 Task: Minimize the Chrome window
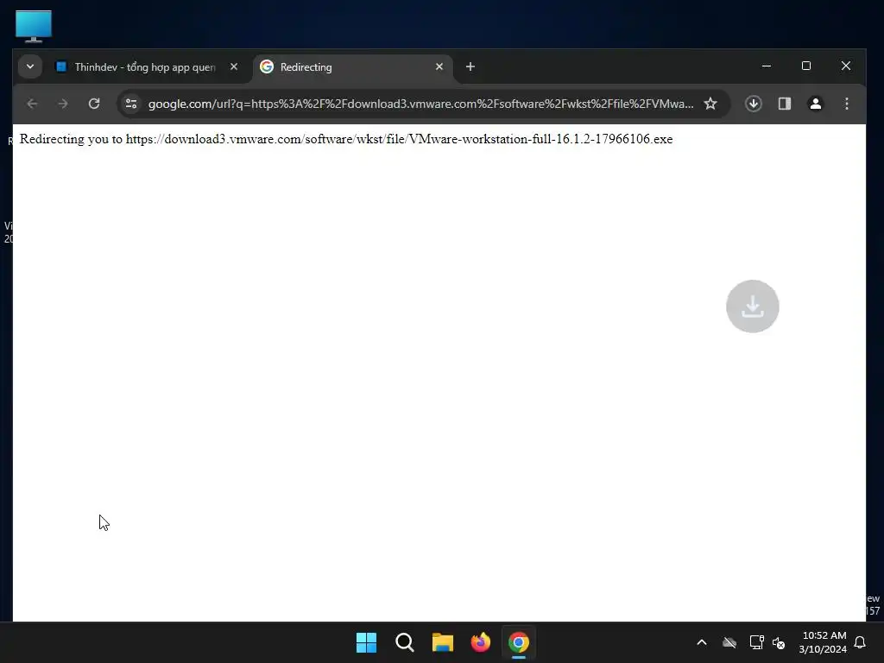pyautogui.click(x=767, y=66)
